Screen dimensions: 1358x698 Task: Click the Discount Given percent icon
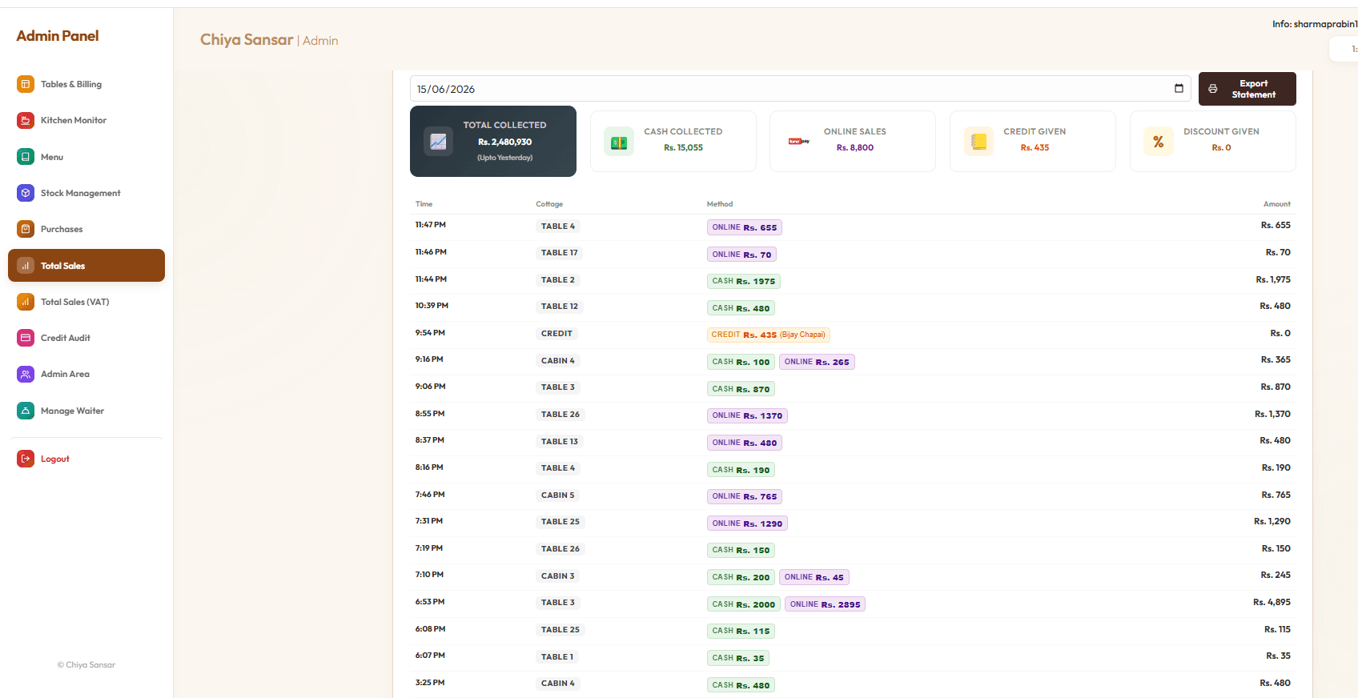coord(1159,142)
